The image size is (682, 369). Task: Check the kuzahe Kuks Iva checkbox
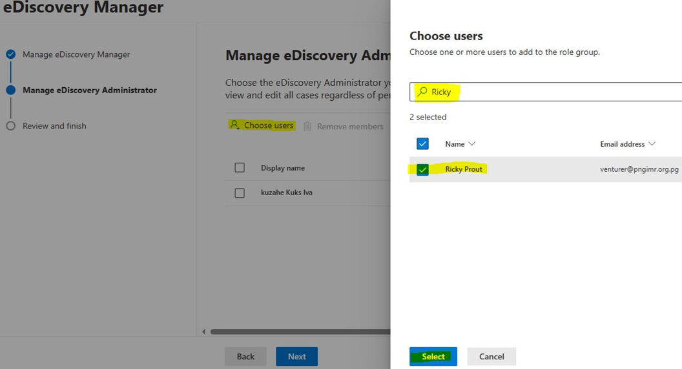[240, 193]
